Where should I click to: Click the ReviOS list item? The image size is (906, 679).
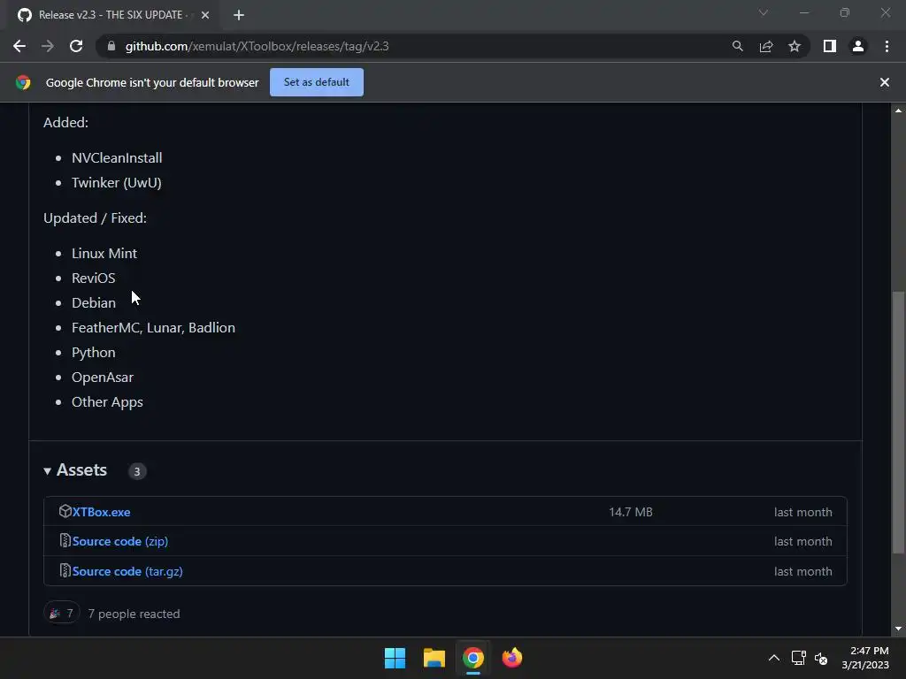[x=94, y=278]
